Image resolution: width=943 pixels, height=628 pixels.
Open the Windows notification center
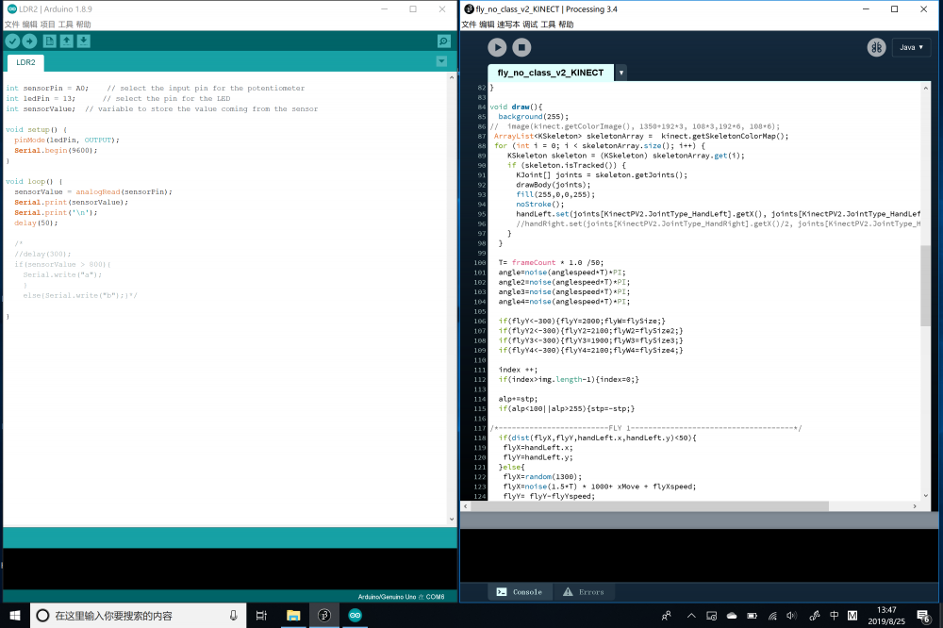[922, 616]
